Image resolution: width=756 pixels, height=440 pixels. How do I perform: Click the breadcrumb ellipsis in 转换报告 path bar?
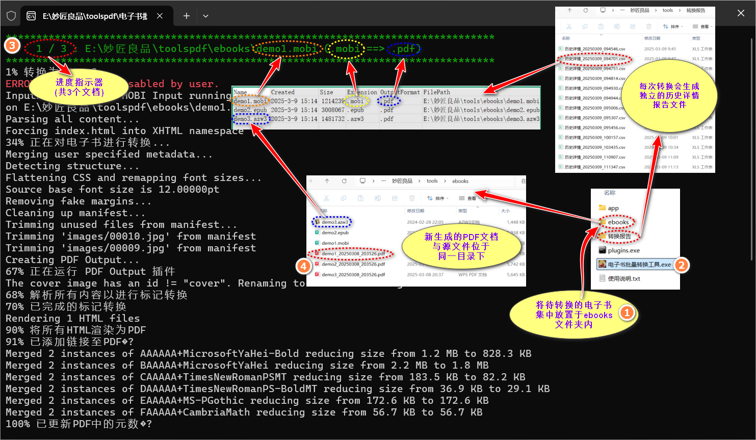622,10
